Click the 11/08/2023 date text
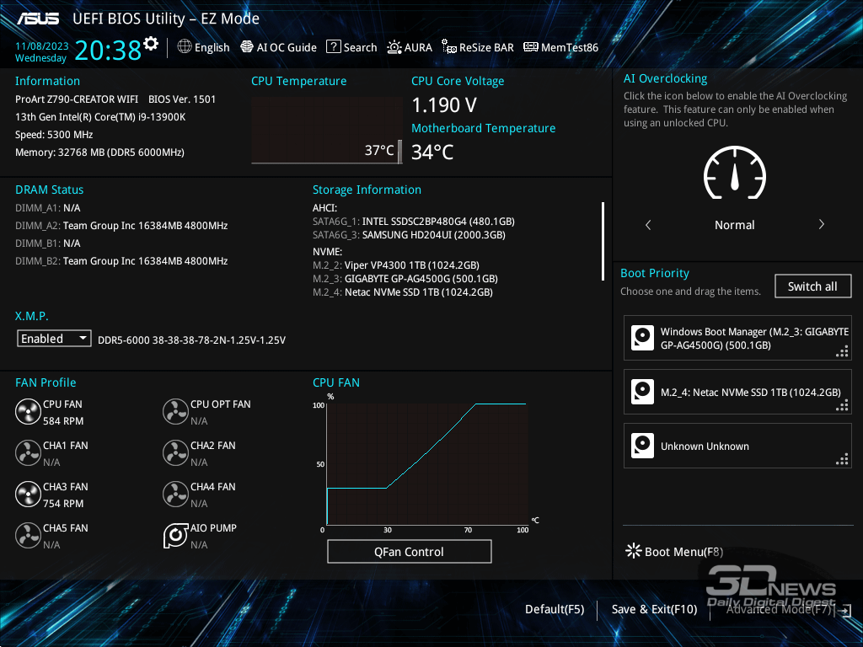This screenshot has width=863, height=647. coord(42,46)
